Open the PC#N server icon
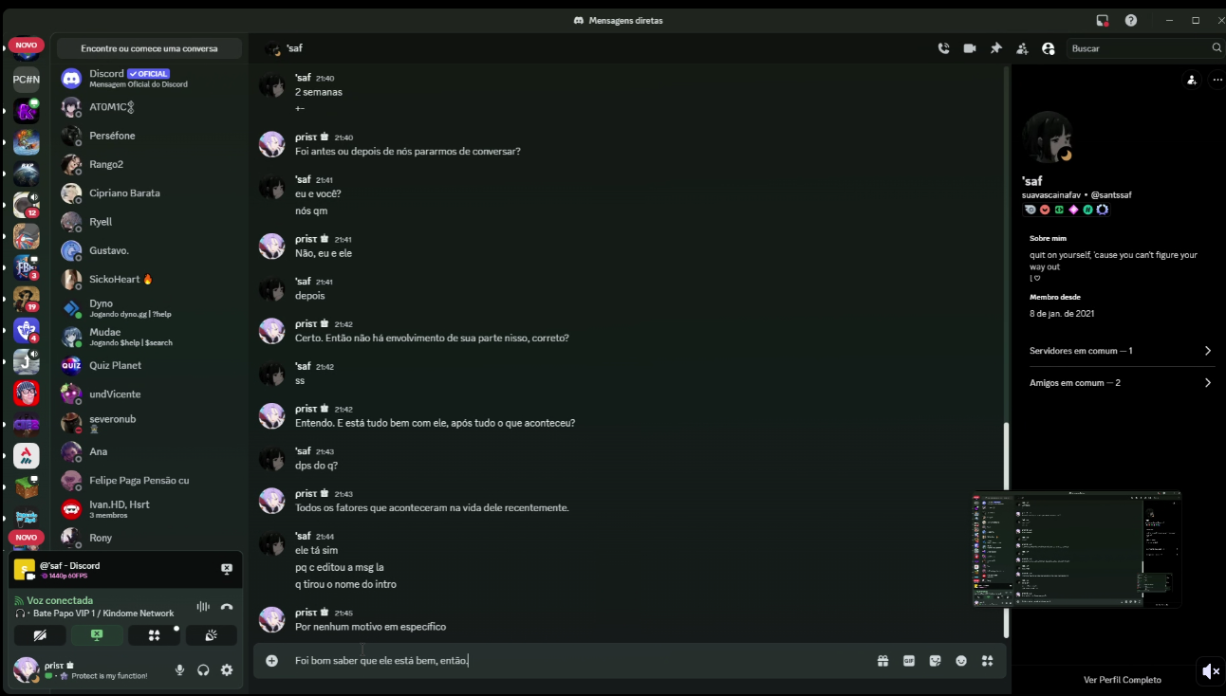This screenshot has width=1226, height=696. pos(27,80)
